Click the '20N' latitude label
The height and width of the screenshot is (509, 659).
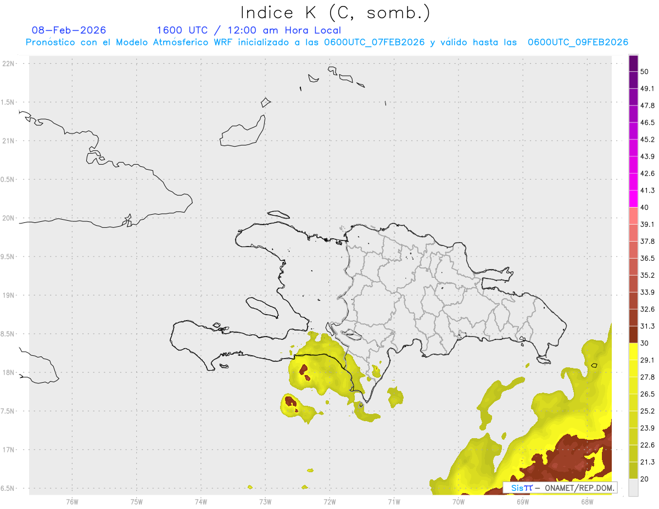pos(9,218)
